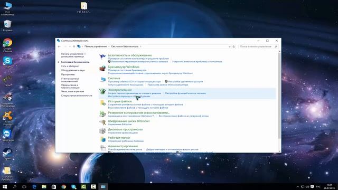Go up one level with the up arrow
The width and height of the screenshot is (338, 190).
tap(74, 46)
